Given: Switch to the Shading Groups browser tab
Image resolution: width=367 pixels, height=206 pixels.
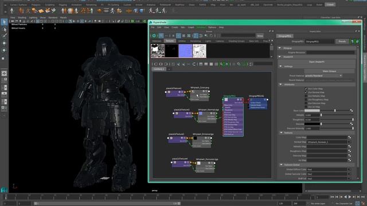Looking at the screenshot, I should coord(236,41).
